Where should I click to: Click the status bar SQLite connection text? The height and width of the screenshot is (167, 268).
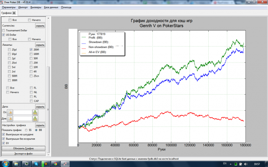134,159
